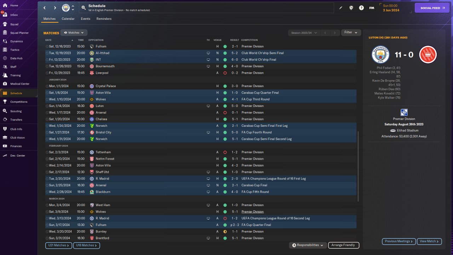The image size is (453, 255).
Task: Click the Fulham FA Cup Quarter Final competition
Action: click(256, 225)
